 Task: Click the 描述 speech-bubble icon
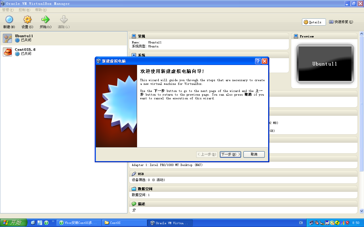tap(134, 204)
